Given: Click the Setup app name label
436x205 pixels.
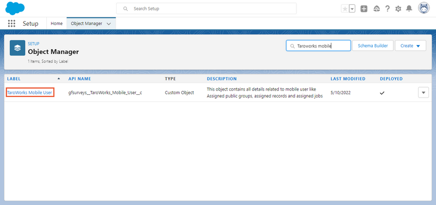Looking at the screenshot, I should point(31,23).
